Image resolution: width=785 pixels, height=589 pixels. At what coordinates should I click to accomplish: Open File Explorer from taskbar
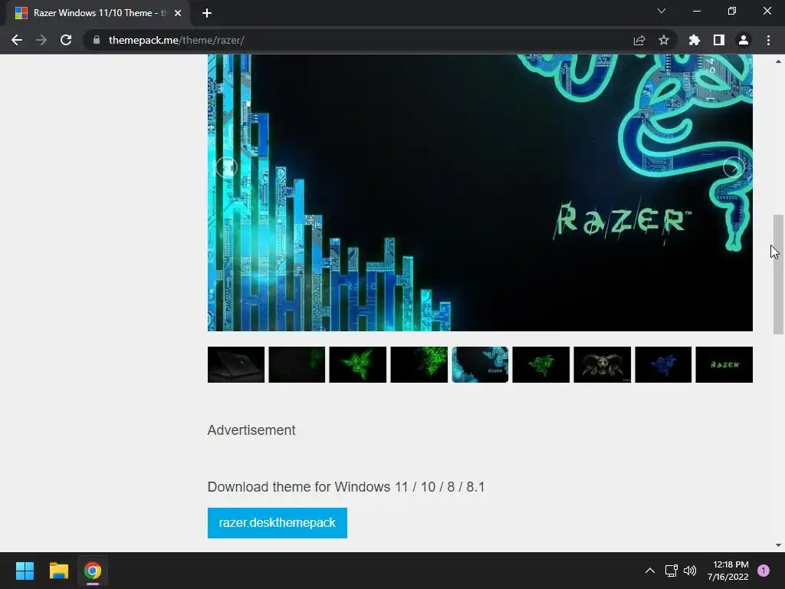tap(58, 571)
